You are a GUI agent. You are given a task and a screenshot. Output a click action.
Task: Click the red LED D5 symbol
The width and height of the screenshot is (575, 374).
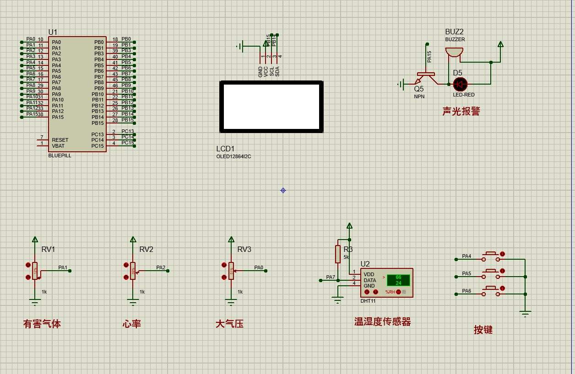[460, 84]
